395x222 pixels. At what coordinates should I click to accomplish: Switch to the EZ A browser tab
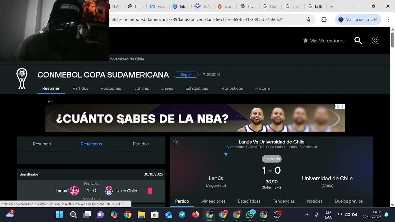click(203, 6)
